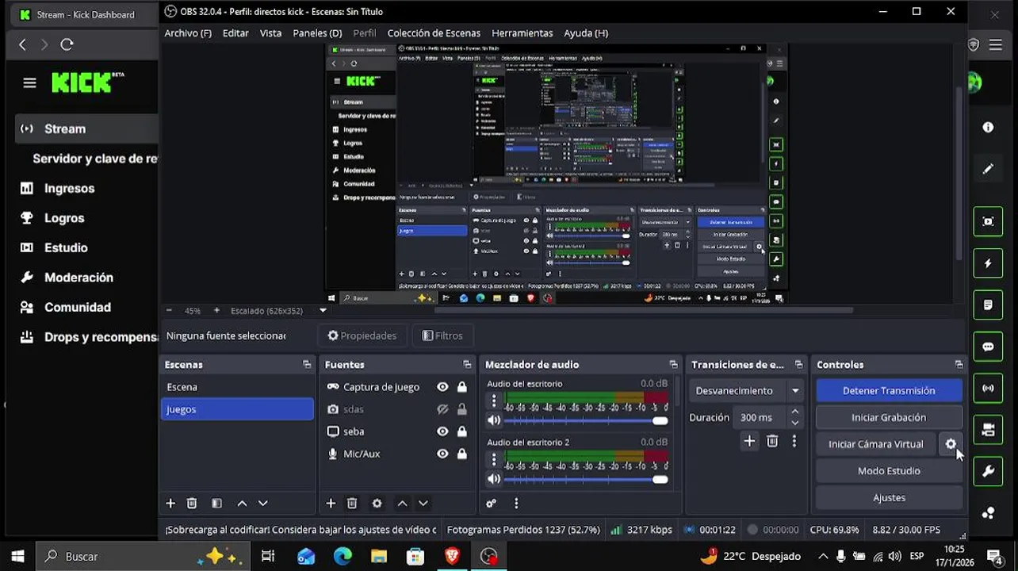Open preview scaling dropdown arrow
Screen dimensions: 1018x571
[x=323, y=311]
